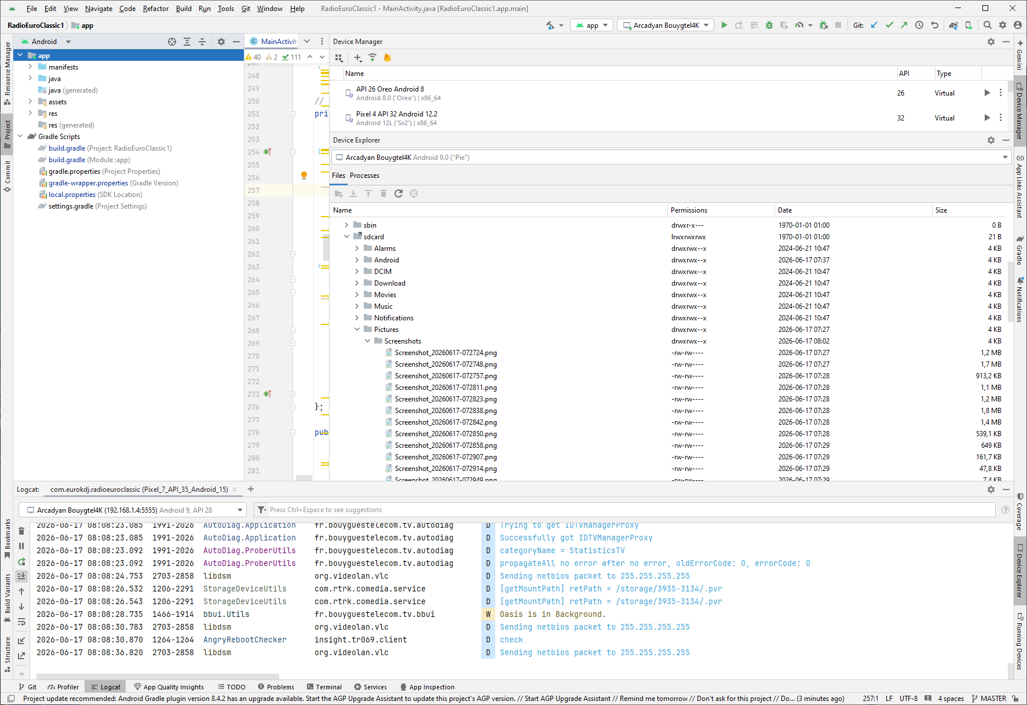Open the app run configuration dropdown
Screen dimensions: 1027x705
[592, 25]
